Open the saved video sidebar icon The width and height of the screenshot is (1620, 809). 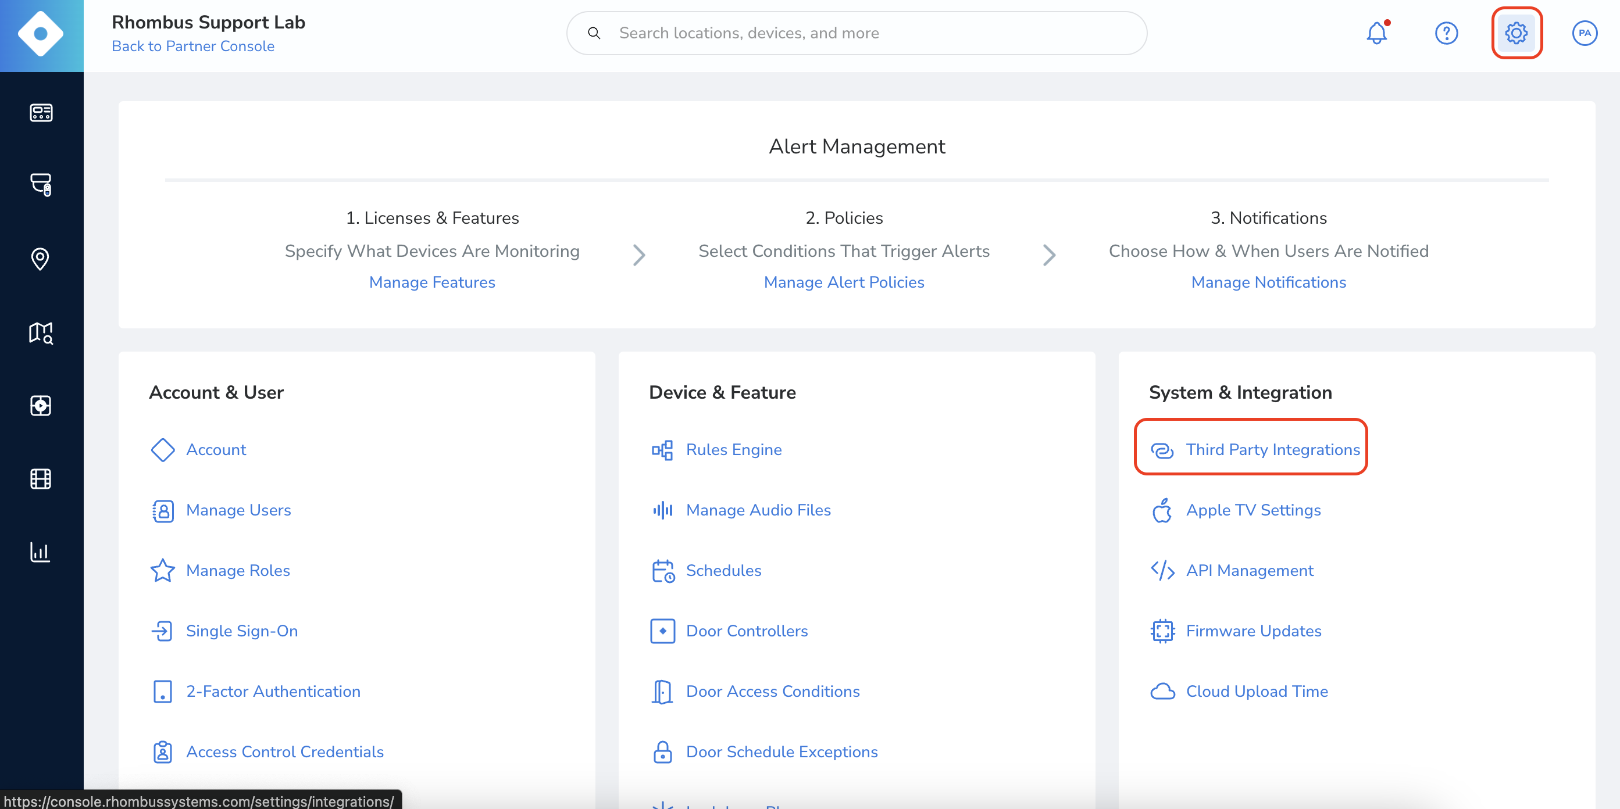41,406
